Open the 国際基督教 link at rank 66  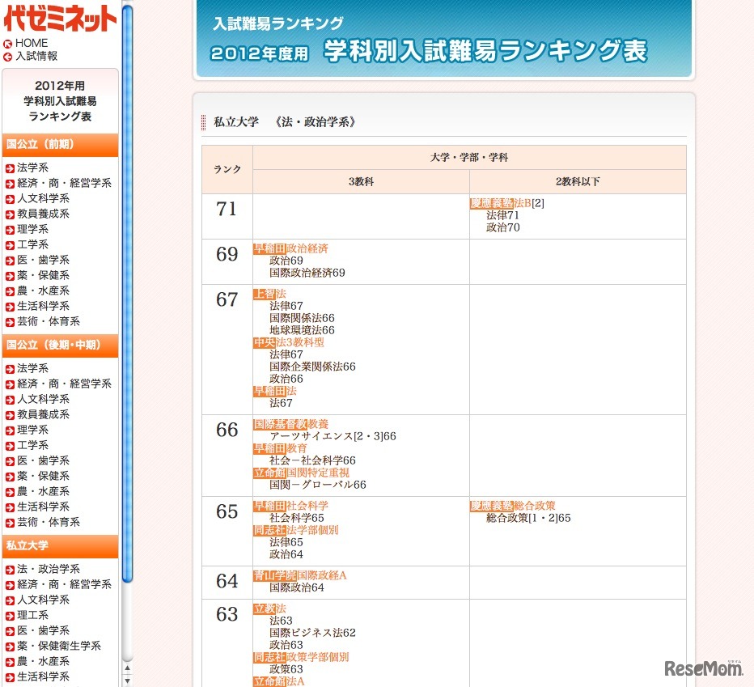282,422
